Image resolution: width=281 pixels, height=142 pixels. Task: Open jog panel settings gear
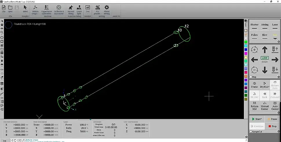point(278,77)
